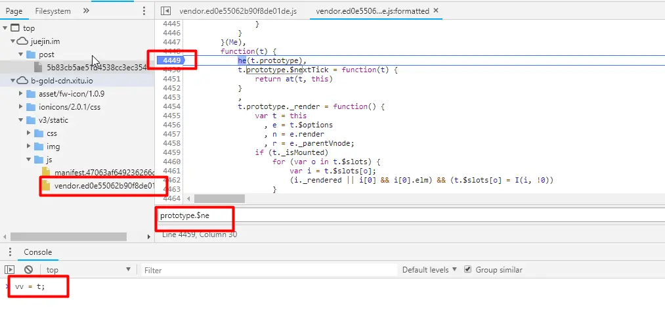665x310 pixels.
Task: Toggle breakpoint on line 4449
Action: pos(171,60)
